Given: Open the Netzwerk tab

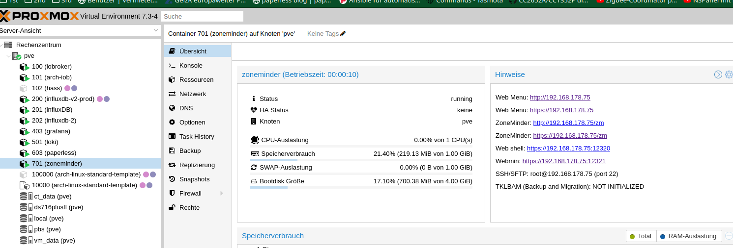Looking at the screenshot, I should 198,94.
